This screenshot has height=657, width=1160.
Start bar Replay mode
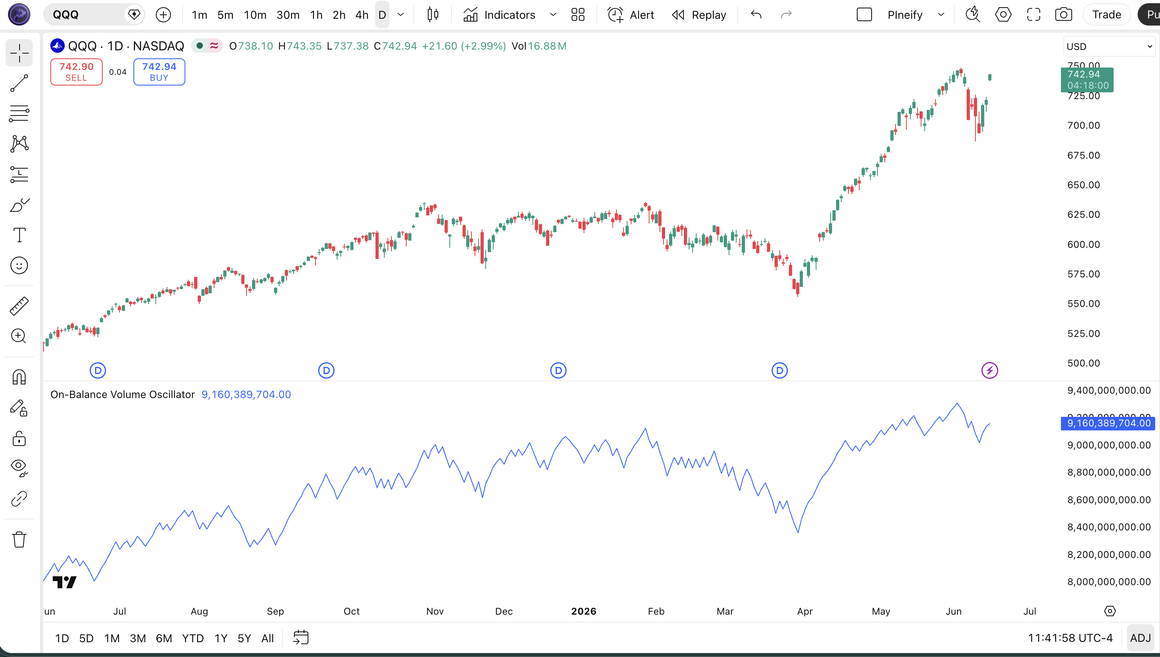[699, 15]
